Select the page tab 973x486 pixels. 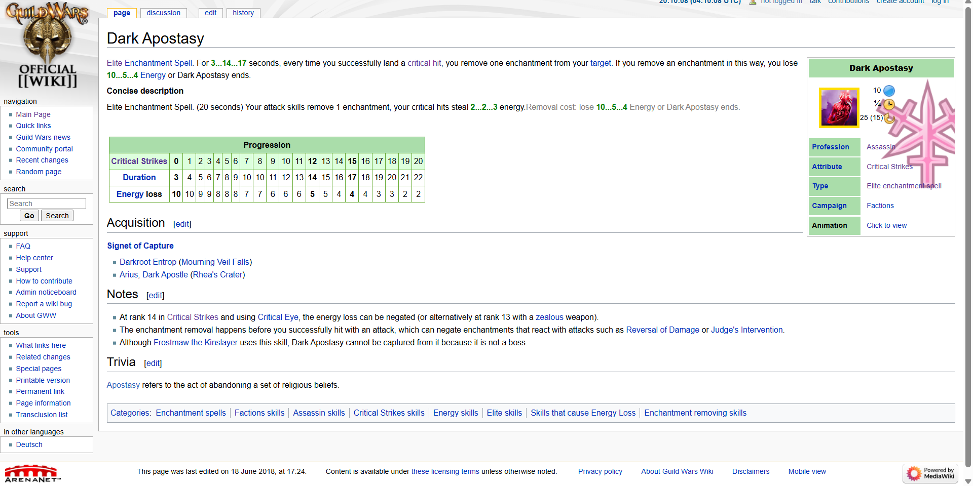click(122, 13)
